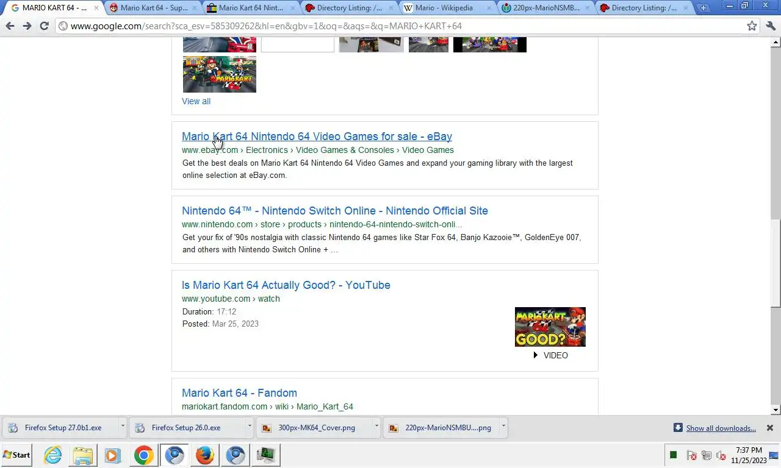Focus the address bar URL field
Image resolution: width=781 pixels, height=468 pixels.
pos(403,26)
